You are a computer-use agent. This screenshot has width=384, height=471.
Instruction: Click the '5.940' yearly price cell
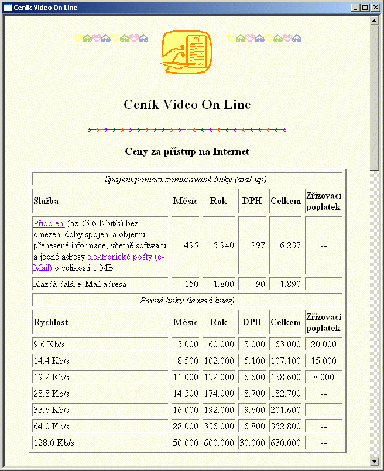click(219, 245)
